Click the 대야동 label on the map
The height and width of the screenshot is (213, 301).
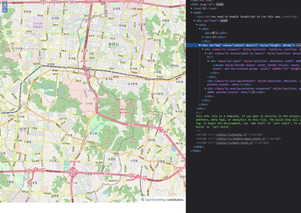(x=151, y=140)
